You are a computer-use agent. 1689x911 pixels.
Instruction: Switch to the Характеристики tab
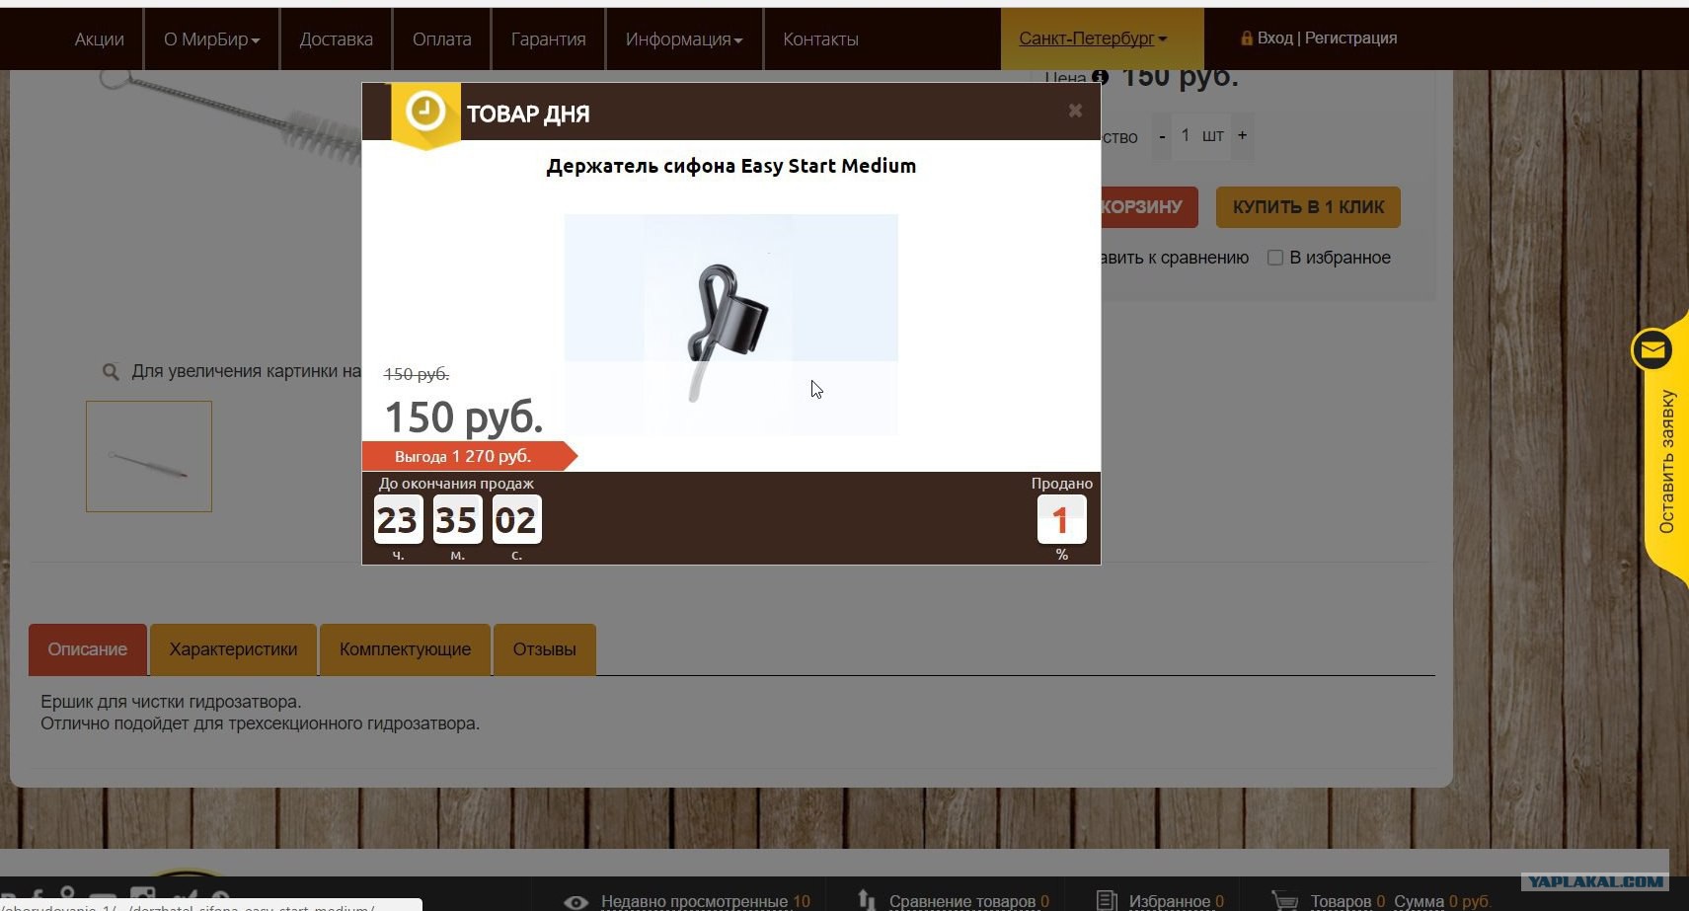pyautogui.click(x=233, y=649)
